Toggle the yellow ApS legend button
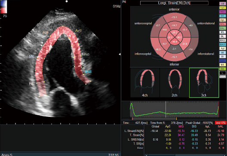The width and height of the screenshot is (227, 156). click(x=223, y=8)
